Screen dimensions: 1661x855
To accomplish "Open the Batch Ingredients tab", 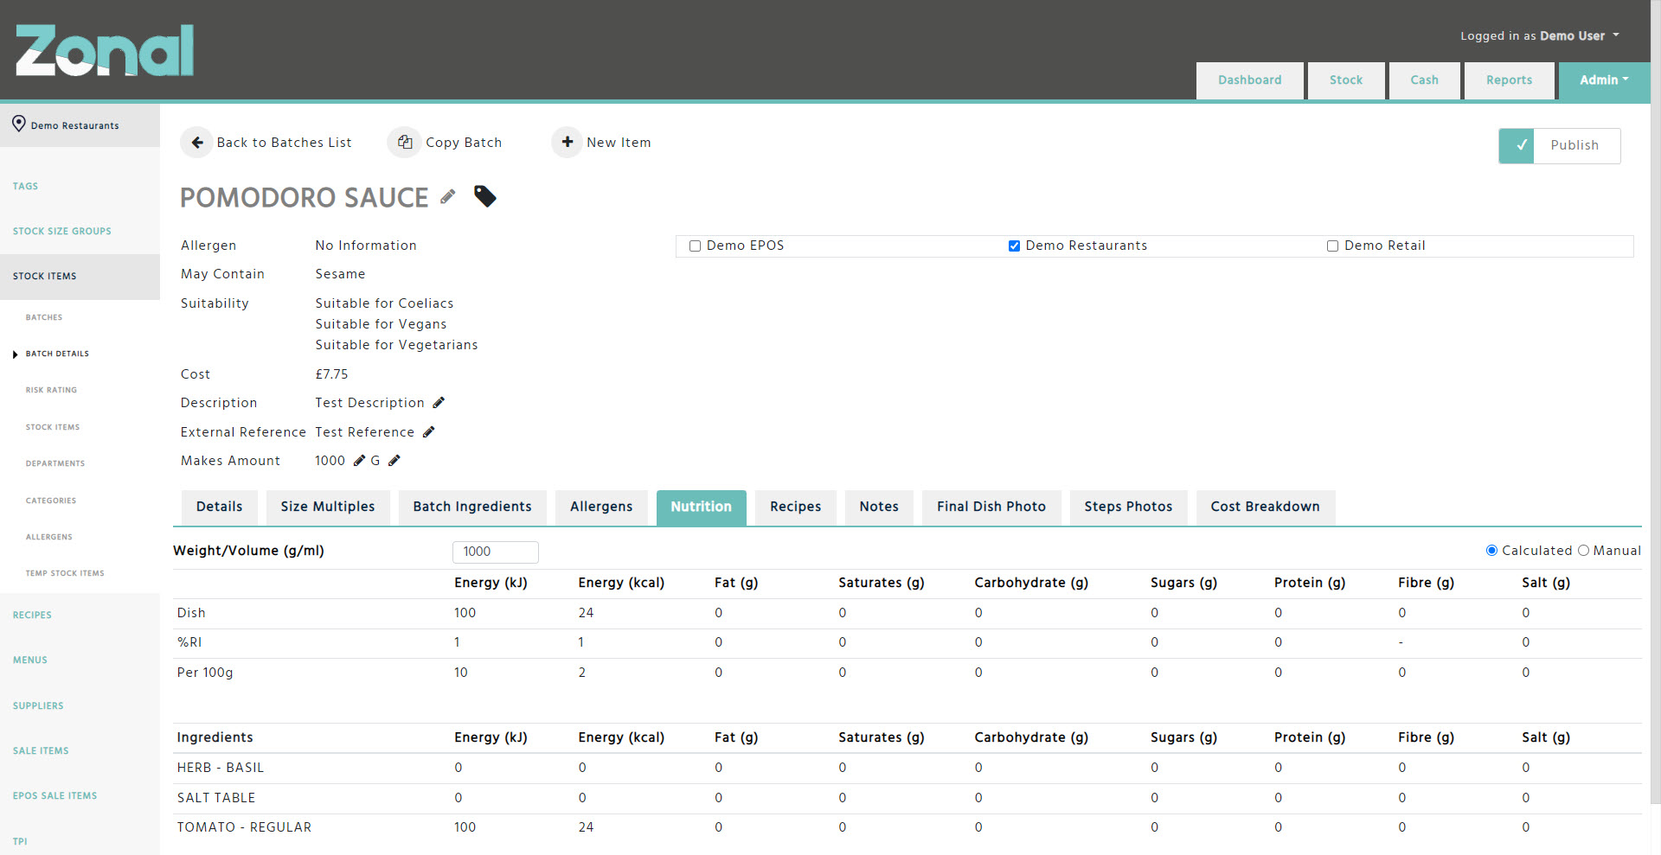I will point(472,507).
